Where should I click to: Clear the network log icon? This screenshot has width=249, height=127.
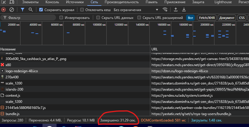click(12, 10)
